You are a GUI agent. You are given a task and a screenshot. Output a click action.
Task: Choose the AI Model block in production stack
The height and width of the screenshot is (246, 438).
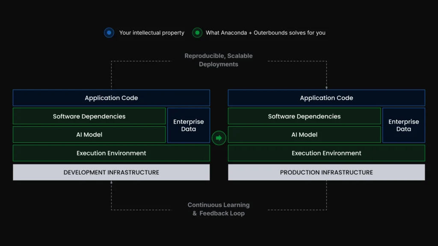[304, 135]
